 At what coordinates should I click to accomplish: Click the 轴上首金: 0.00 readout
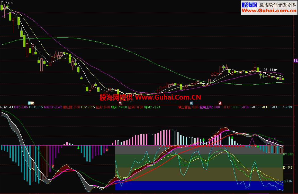[188, 107]
